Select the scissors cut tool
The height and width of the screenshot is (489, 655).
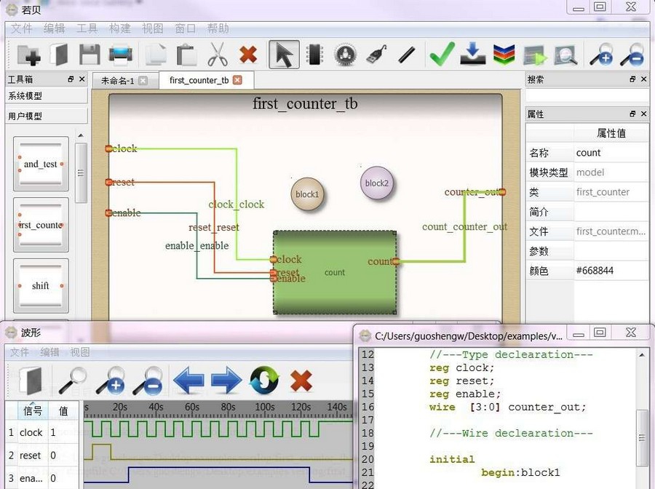point(218,55)
